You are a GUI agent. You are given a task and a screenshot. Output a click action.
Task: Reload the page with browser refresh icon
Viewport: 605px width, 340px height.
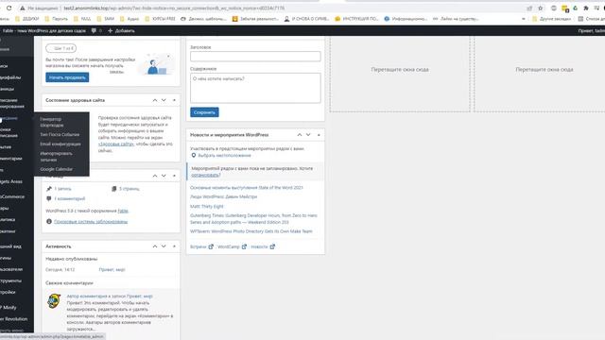click(9, 8)
